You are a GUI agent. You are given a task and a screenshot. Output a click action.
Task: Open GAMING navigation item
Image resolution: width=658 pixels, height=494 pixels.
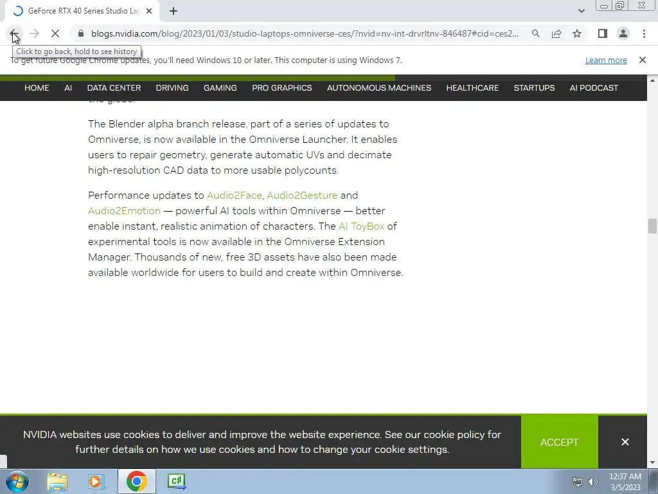(x=220, y=87)
